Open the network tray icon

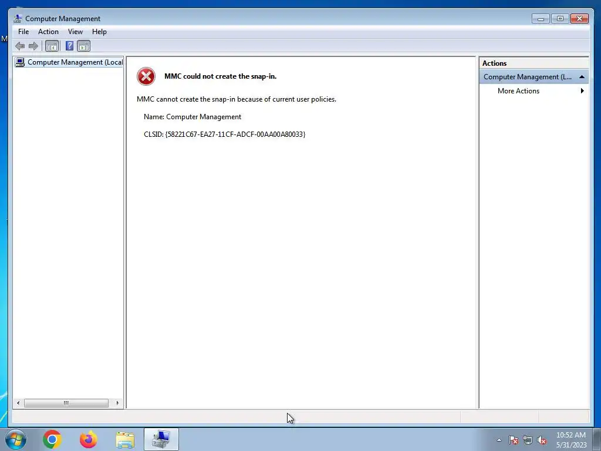click(x=528, y=440)
